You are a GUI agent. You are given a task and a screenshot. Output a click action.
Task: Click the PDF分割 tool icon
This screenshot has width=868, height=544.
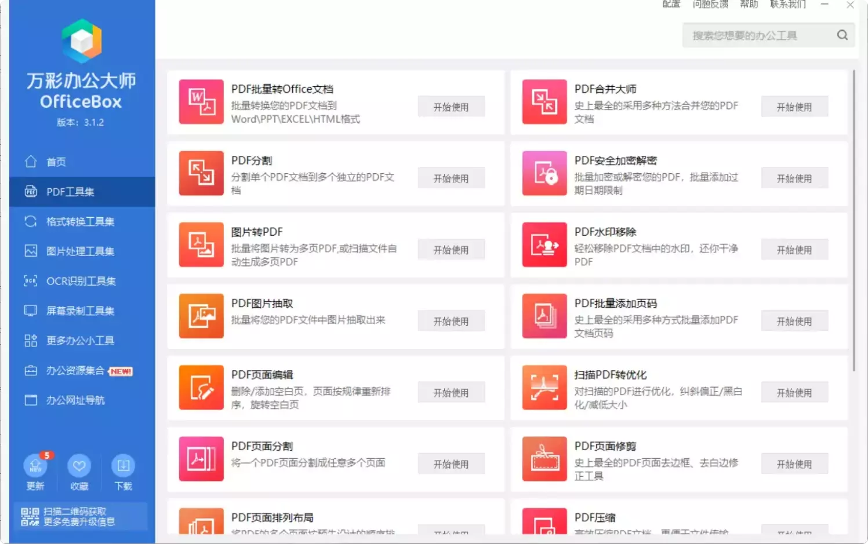click(201, 173)
